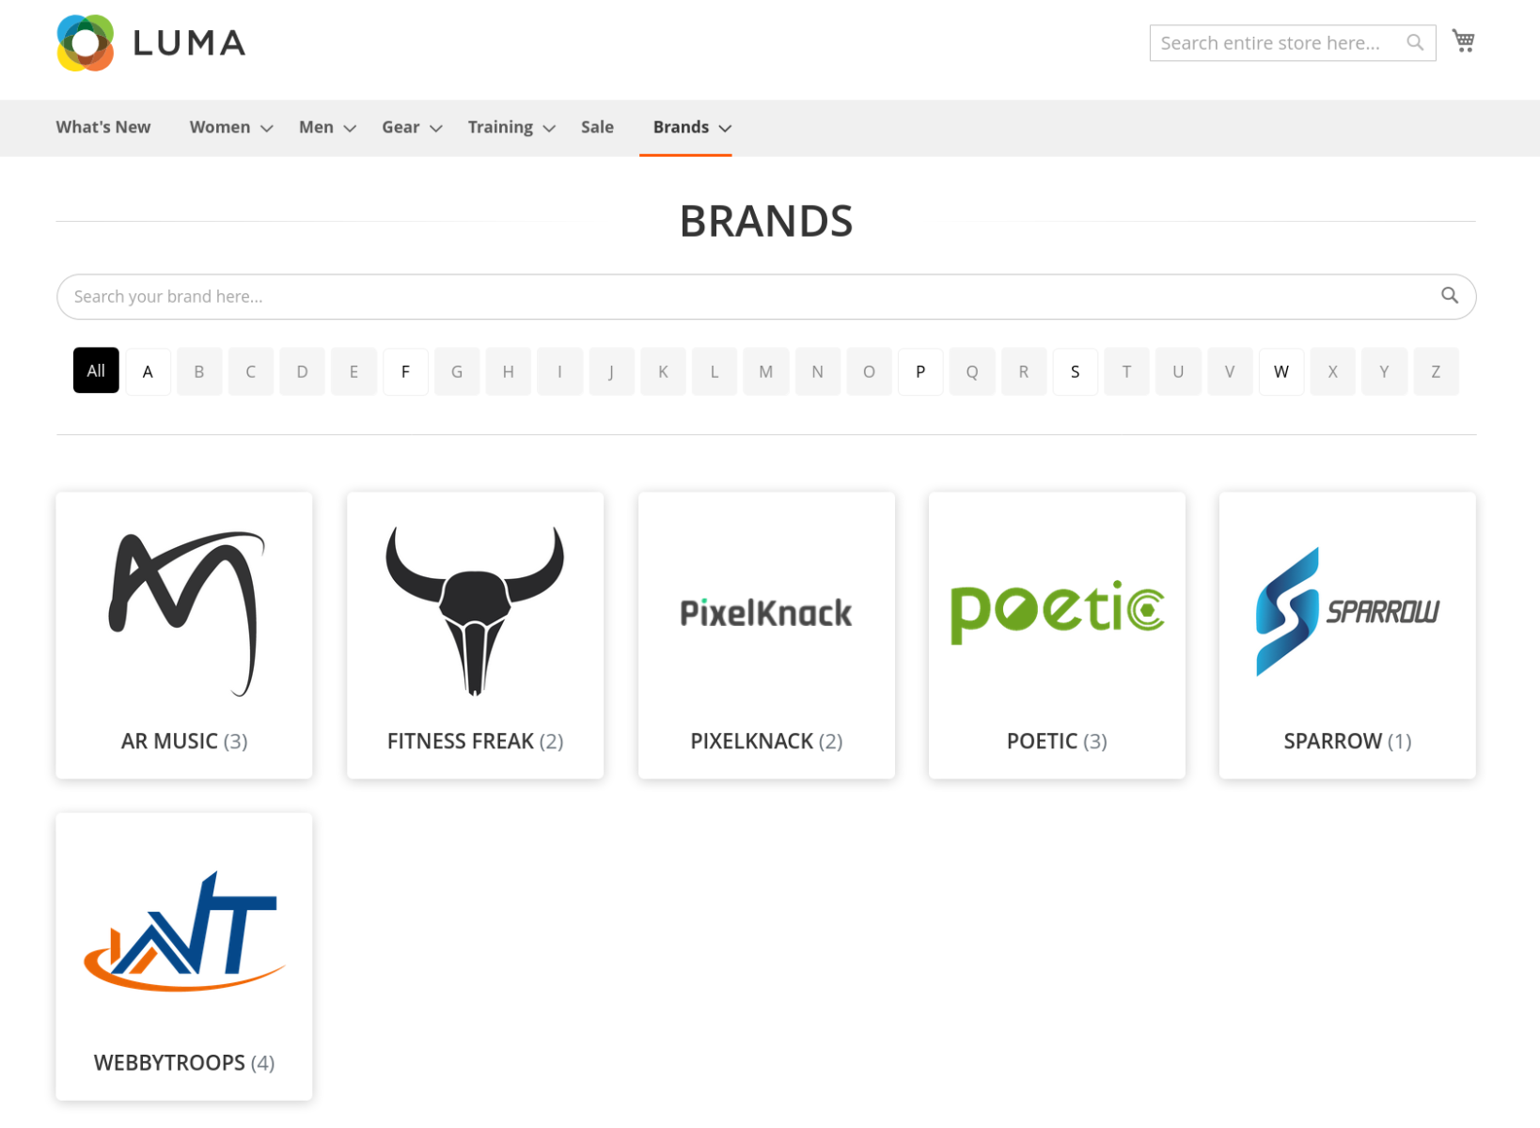Open the FITNESS FREAK (2) link
Viewport: 1540px width, 1128px height.
[x=475, y=741]
